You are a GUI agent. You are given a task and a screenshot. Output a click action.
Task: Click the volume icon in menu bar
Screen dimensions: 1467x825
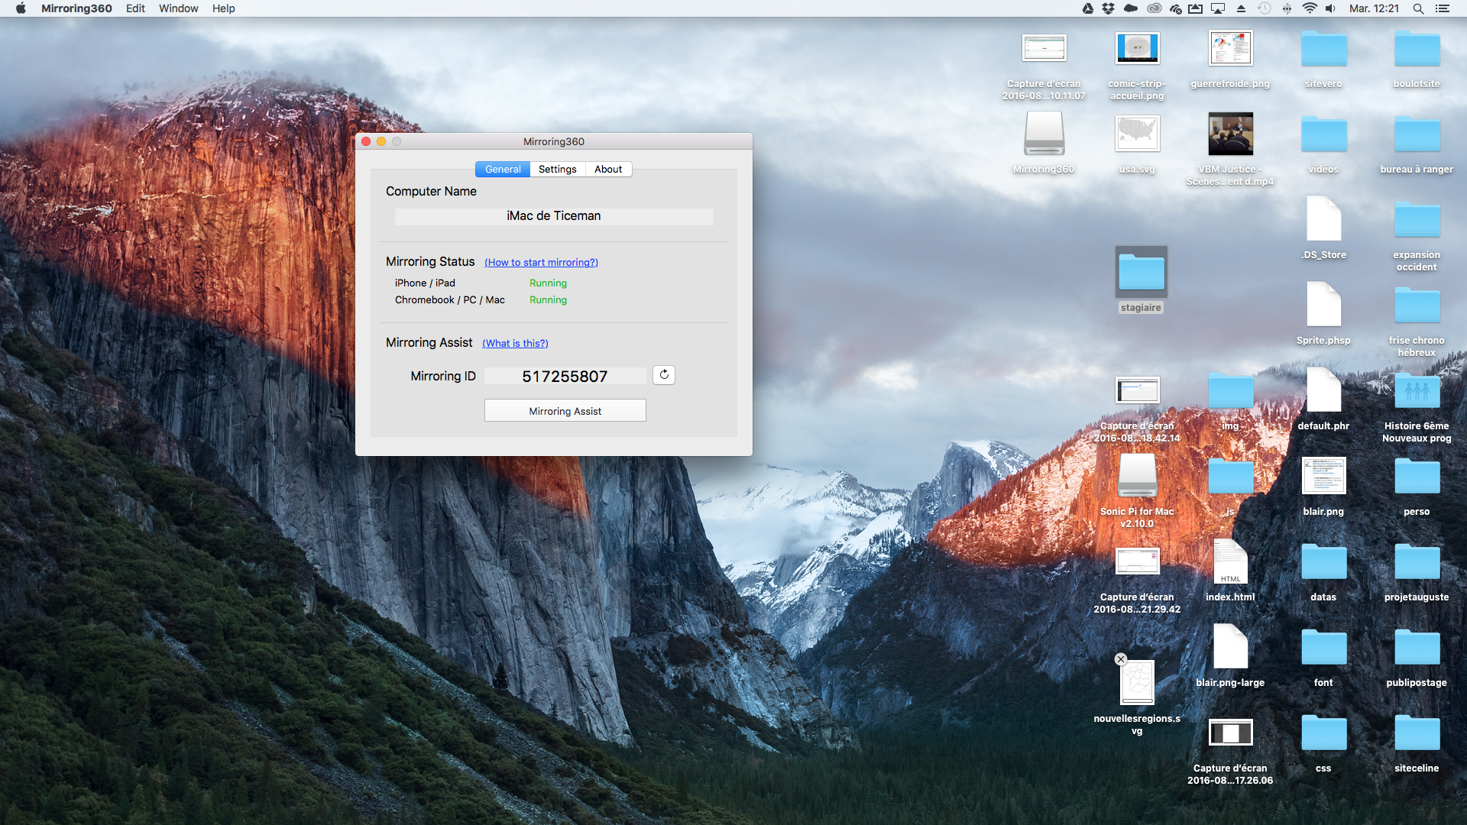pos(1330,8)
